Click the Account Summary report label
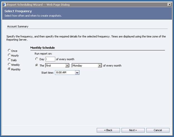Screen dimensions: 174x137 pyautogui.click(x=18, y=26)
